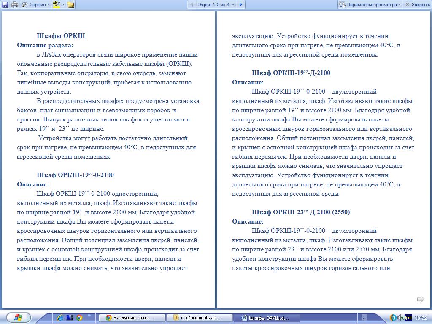The image size is (432, 324).
Task: Open the Windows Start button
Action: pyautogui.click(x=18, y=318)
